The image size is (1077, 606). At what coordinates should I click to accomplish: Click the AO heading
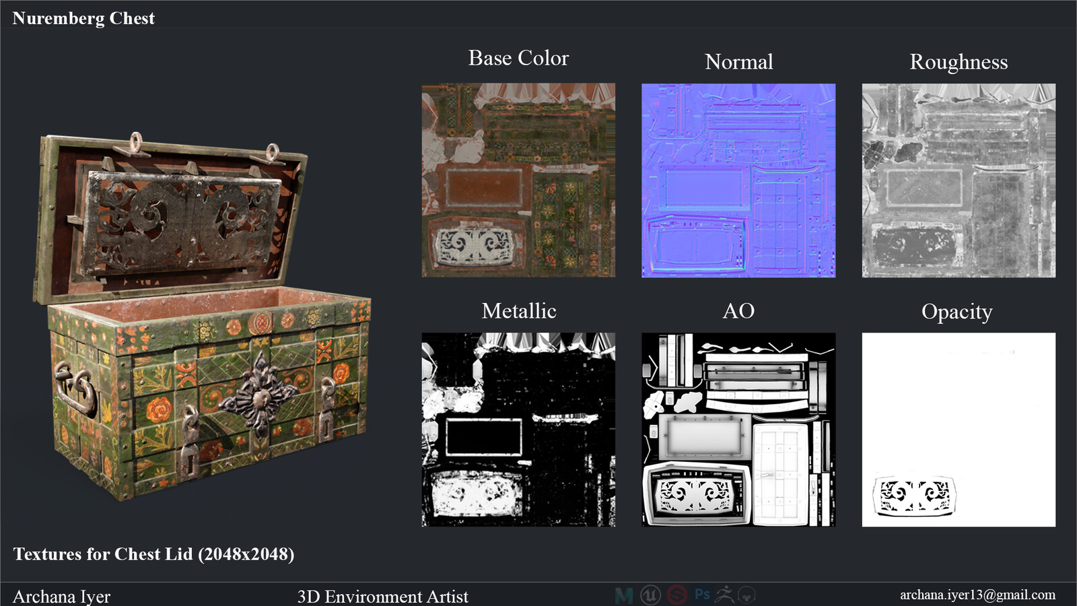738,311
